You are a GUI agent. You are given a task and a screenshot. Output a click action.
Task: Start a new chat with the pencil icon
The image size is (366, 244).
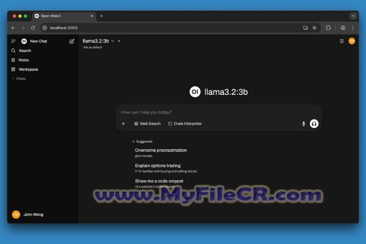point(72,41)
